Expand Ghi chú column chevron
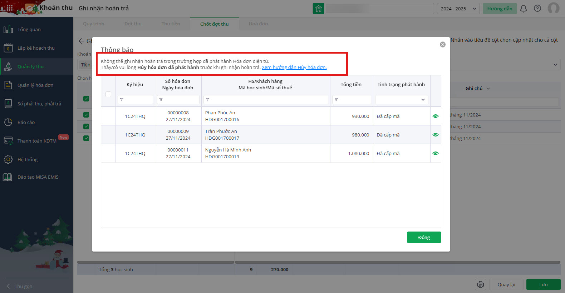Screen dimensions: 565x293 (488, 89)
